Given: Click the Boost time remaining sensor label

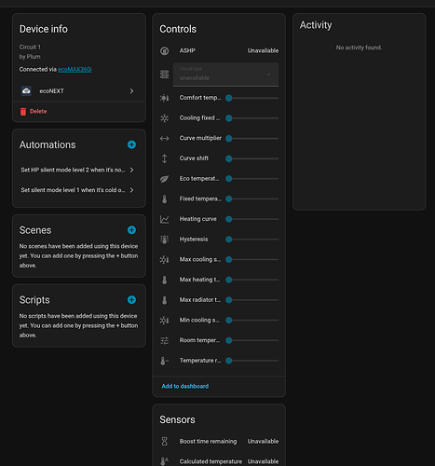Looking at the screenshot, I should pos(208,441).
